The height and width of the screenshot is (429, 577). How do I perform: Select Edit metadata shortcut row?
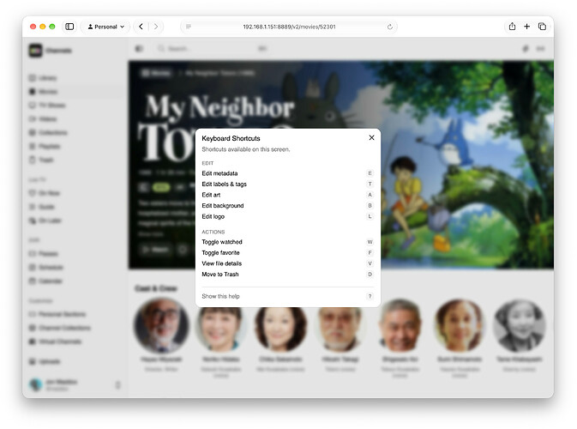click(287, 173)
